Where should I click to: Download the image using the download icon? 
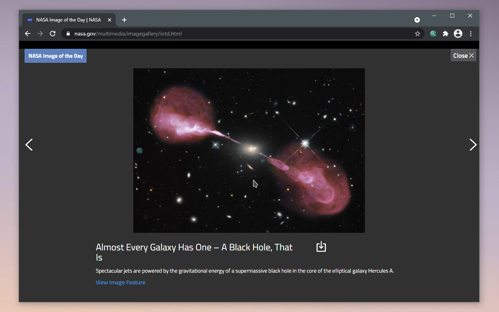tap(321, 246)
